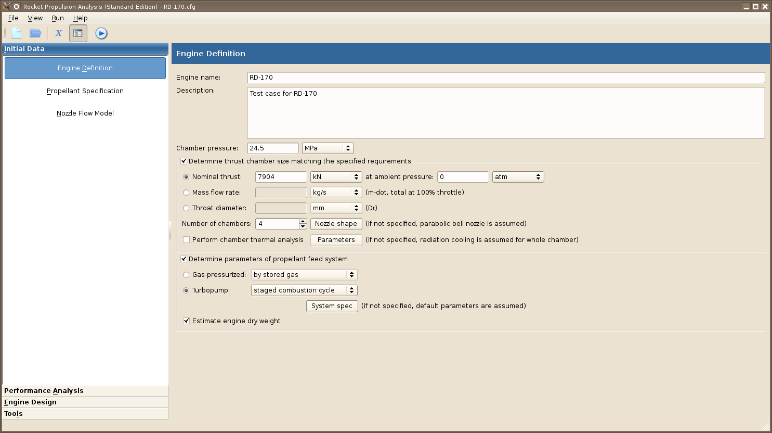Viewport: 772px width, 433px height.
Task: Click the Chamber pressure value field
Action: (273, 148)
